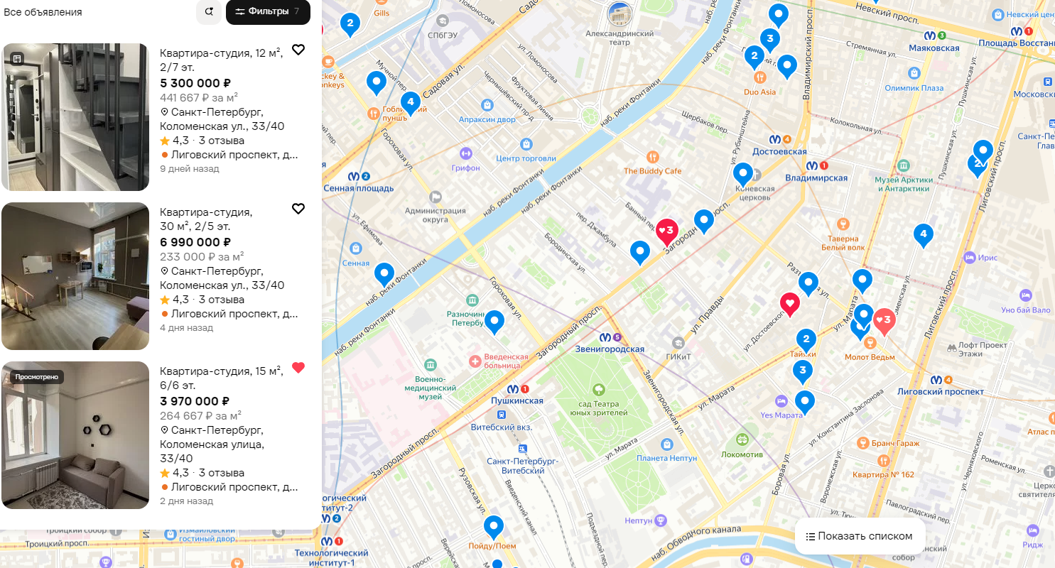The width and height of the screenshot is (1055, 568).
Task: Click the Александринский театр landmark icon
Action: (620, 14)
